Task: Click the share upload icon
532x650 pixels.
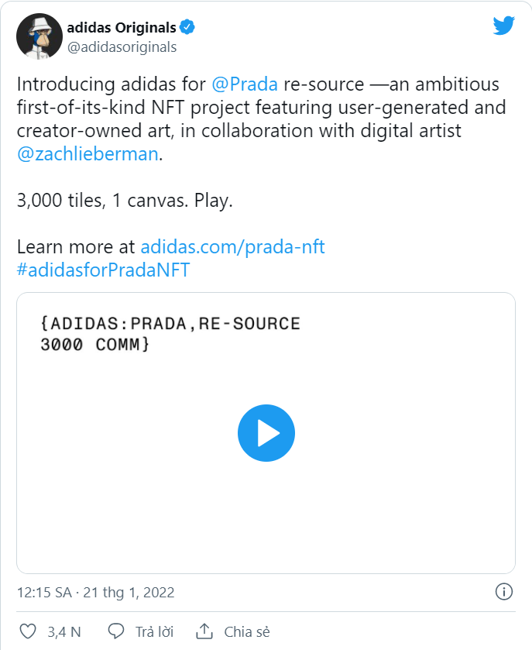Action: (204, 631)
